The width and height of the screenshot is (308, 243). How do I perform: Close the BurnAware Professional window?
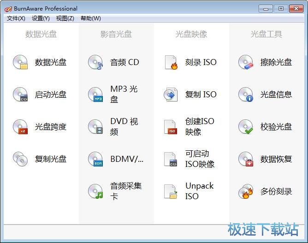[296, 9]
